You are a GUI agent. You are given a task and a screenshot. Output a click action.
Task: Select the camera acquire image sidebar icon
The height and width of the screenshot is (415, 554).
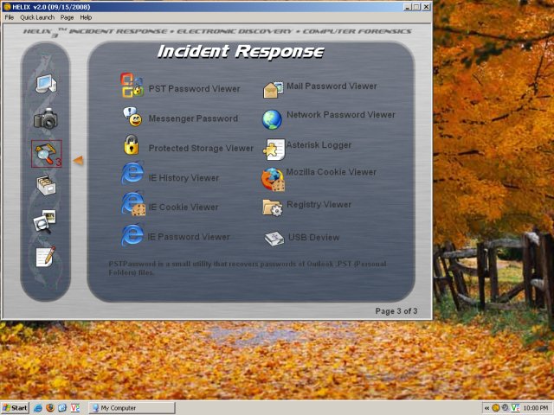click(46, 119)
